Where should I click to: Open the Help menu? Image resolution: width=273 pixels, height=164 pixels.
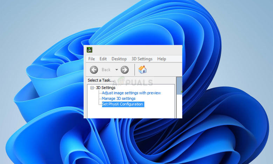162,59
